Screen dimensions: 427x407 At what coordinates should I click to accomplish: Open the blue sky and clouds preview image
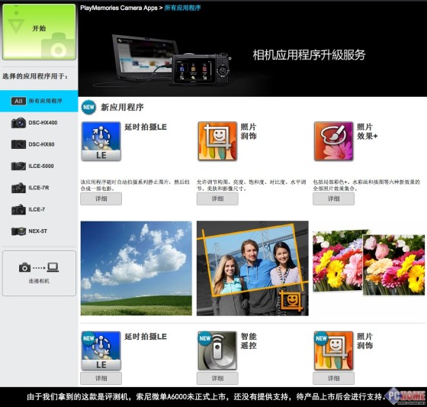click(136, 268)
